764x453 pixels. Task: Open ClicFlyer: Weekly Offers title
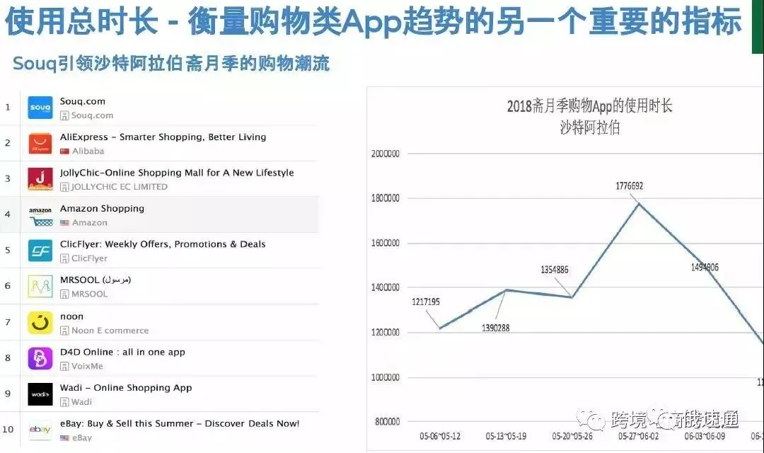coord(163,244)
